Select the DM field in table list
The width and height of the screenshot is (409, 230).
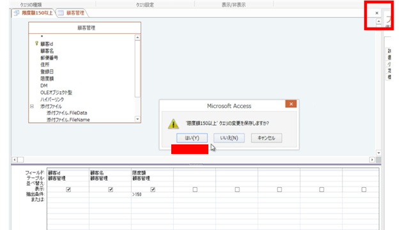(44, 86)
